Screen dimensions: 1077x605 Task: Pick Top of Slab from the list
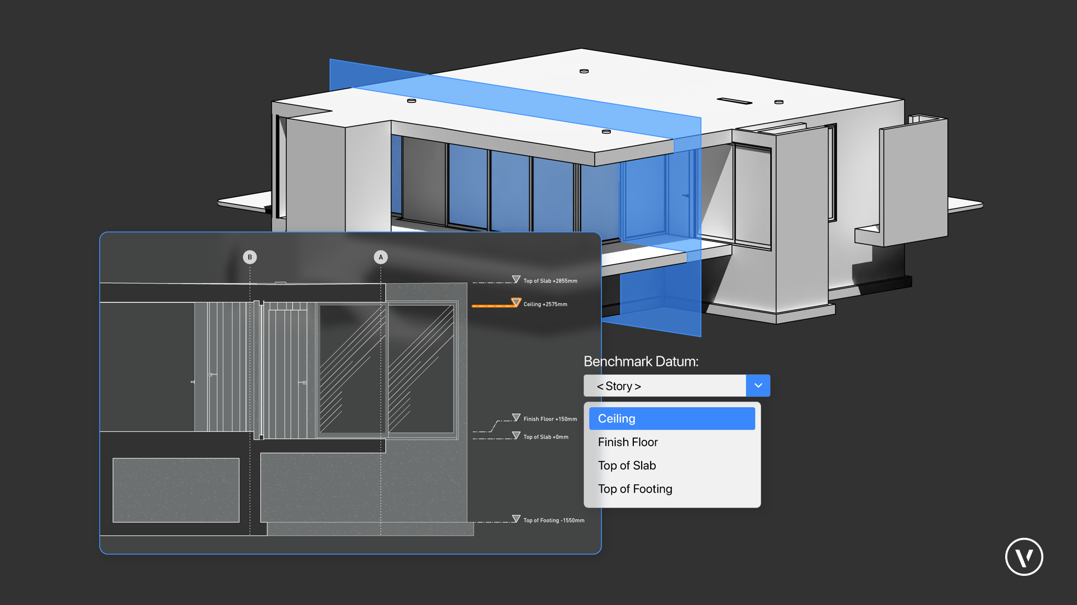point(672,466)
